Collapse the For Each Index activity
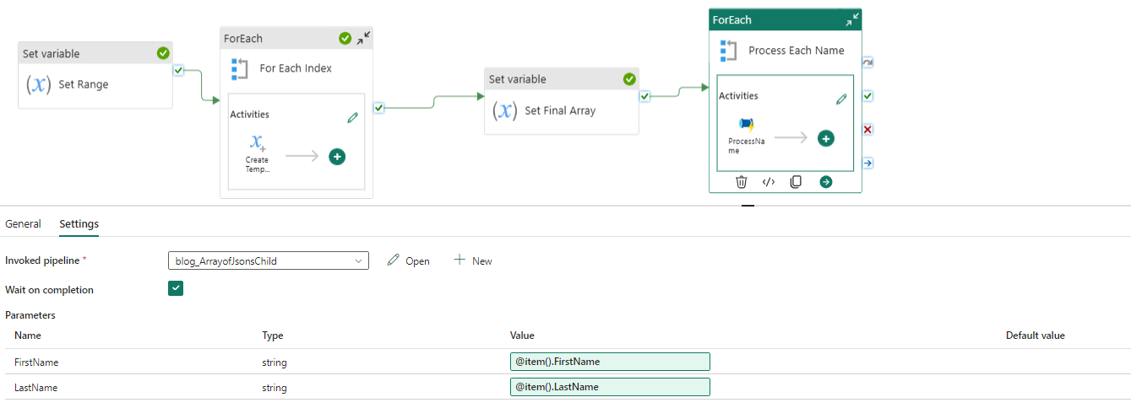This screenshot has height=408, width=1131. (363, 38)
